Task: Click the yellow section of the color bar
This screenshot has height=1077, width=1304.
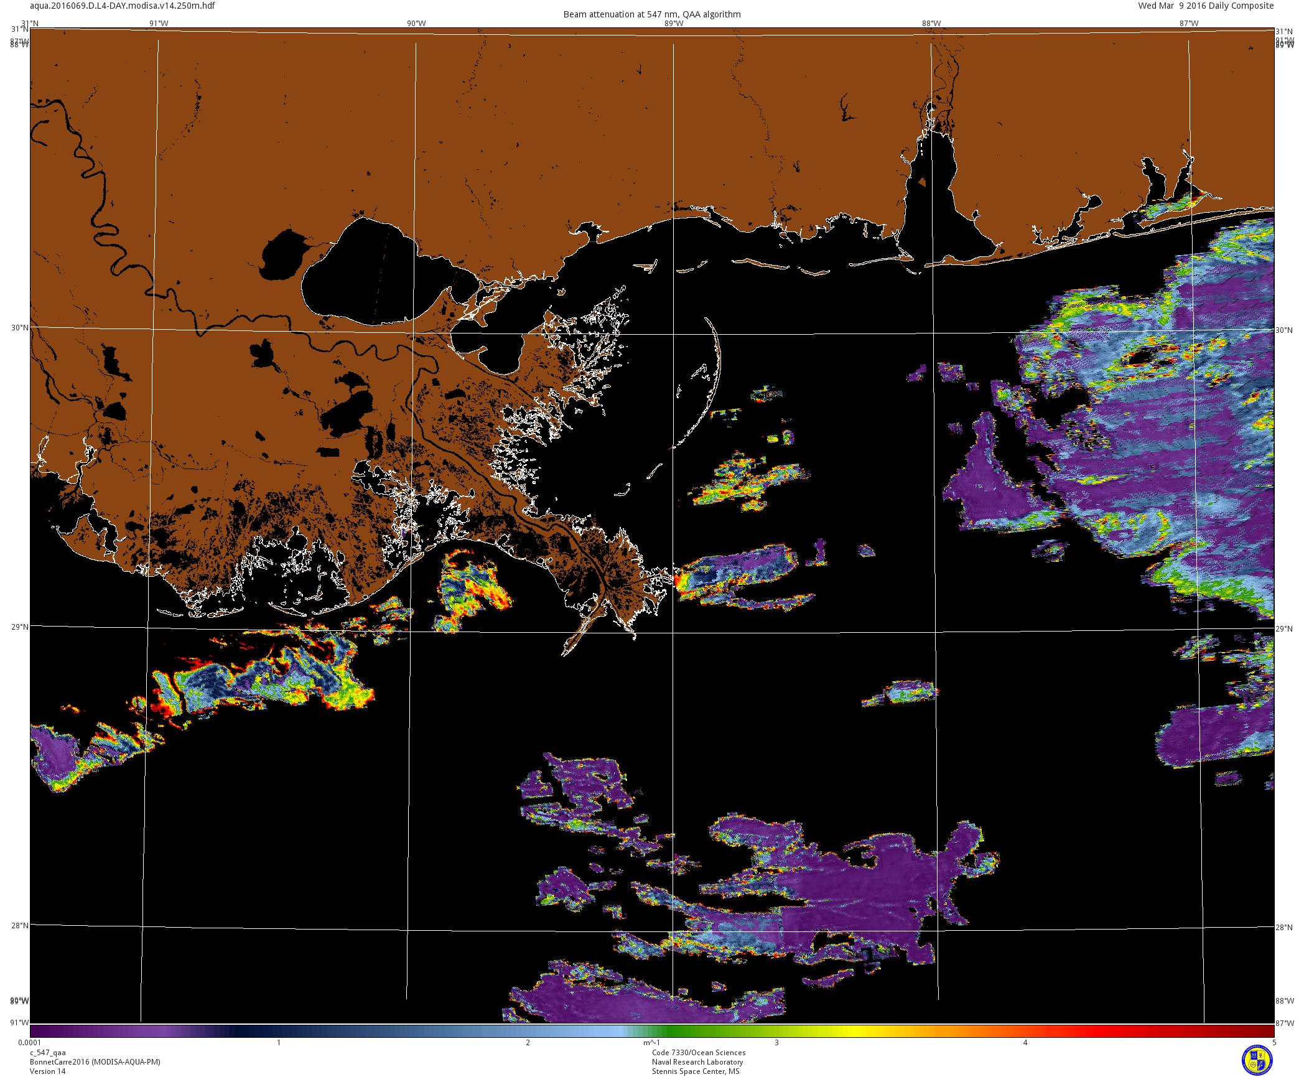Action: [859, 1031]
